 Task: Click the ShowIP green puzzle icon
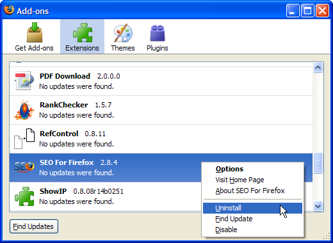point(24,196)
